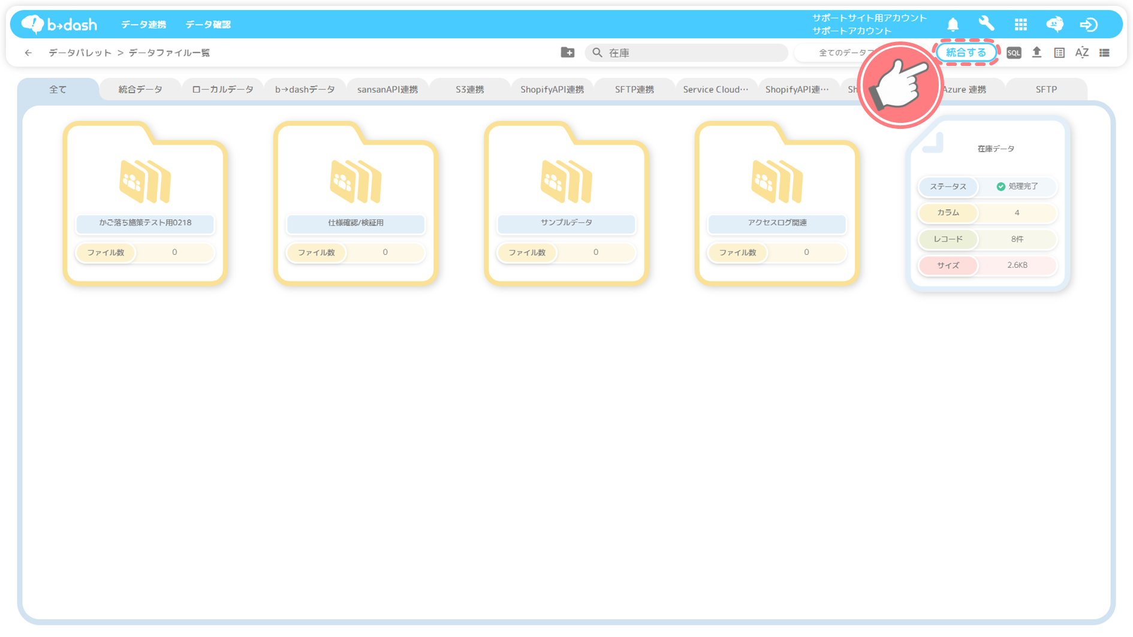Screen dimensions: 1133x637
Task: Open the 仕様確認/検証用 folder
Action: pyautogui.click(x=355, y=203)
